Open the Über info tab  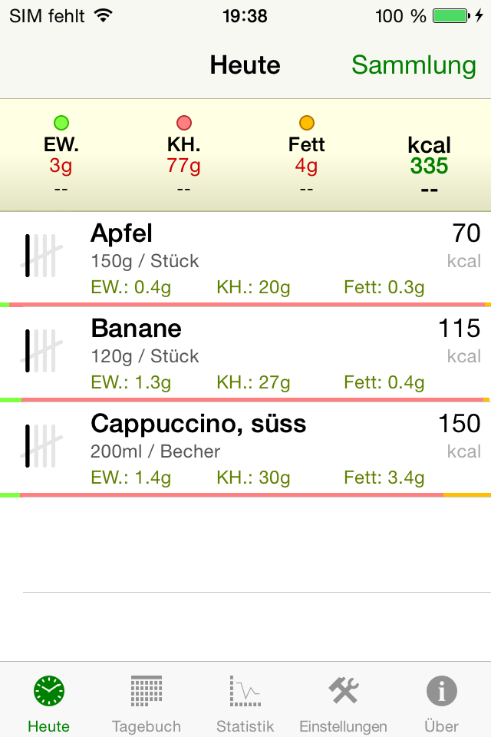coord(441,704)
